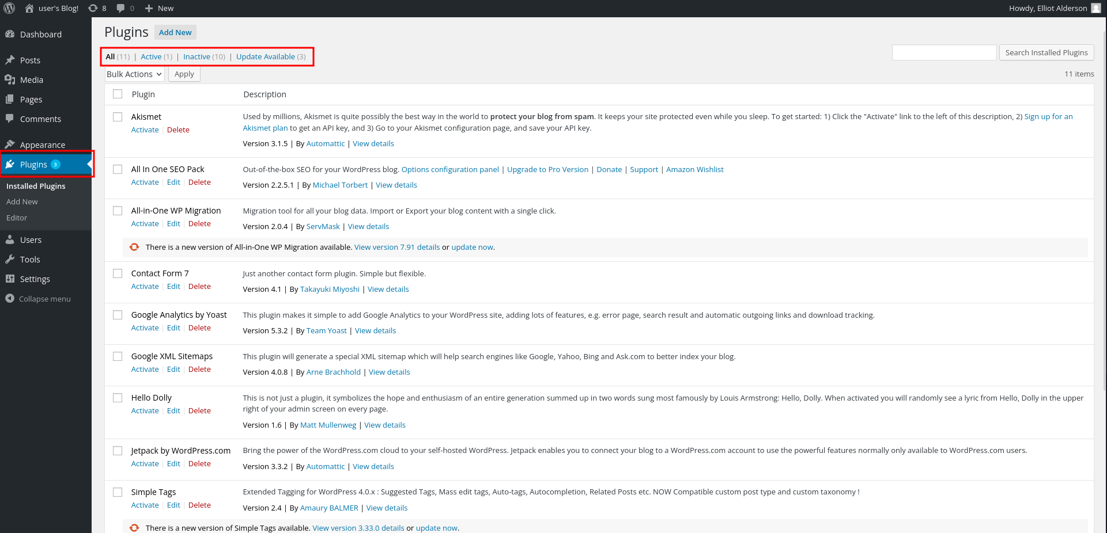The height and width of the screenshot is (533, 1107).
Task: Click the Plugins plug icon in sidebar
Action: pos(10,164)
